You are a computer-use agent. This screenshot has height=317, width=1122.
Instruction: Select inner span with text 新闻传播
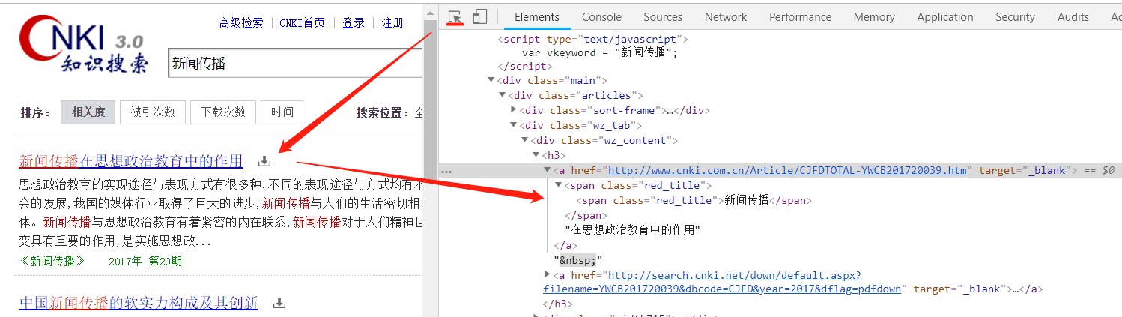tap(694, 200)
